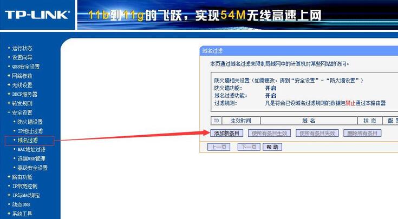Open 设置向导 menu item
This screenshot has height=219, width=398.
22,57
